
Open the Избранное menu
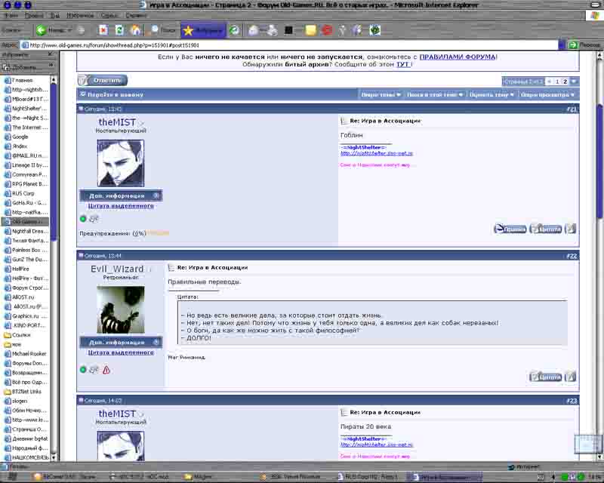point(80,15)
